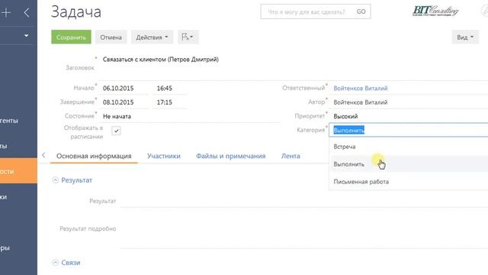Click the Результат lookup field
The width and height of the screenshot is (488, 275).
pyautogui.click(x=304, y=201)
